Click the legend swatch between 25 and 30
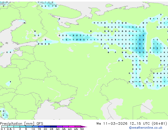The image size is (168, 130). [54, 127]
